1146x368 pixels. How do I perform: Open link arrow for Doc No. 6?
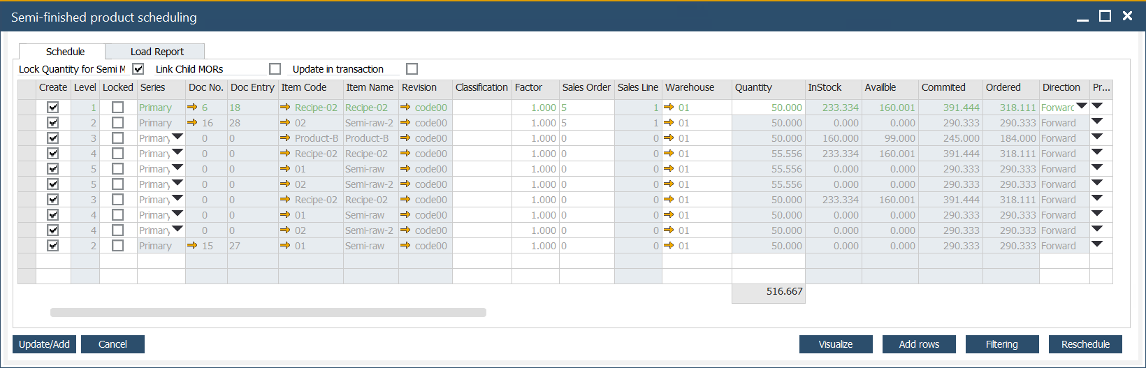(x=192, y=108)
